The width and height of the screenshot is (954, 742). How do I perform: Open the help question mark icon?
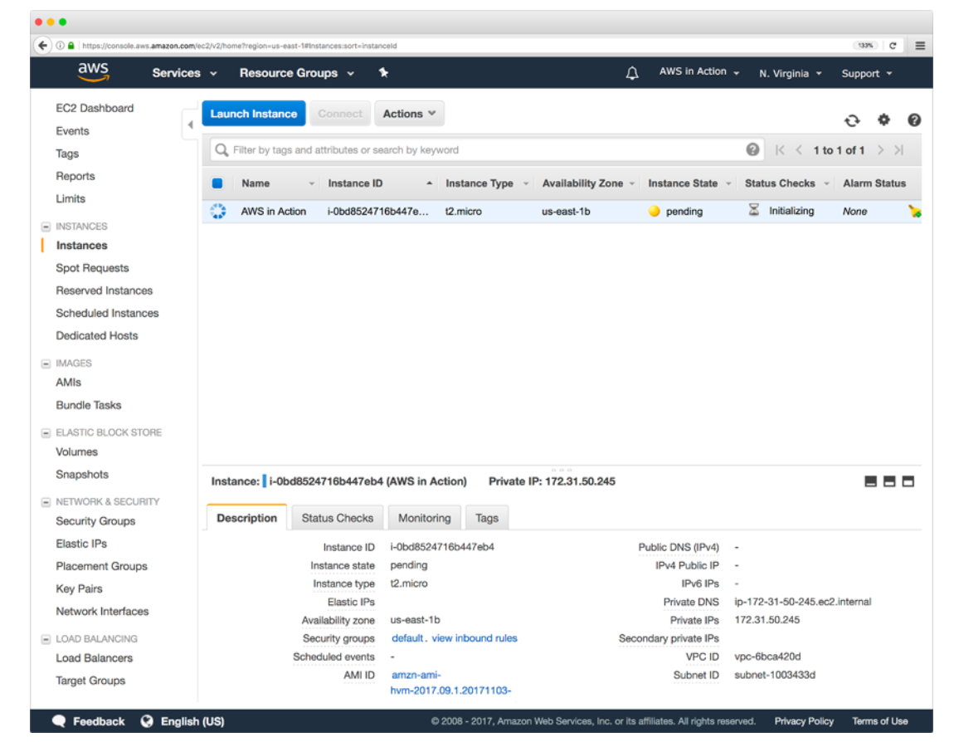[913, 120]
